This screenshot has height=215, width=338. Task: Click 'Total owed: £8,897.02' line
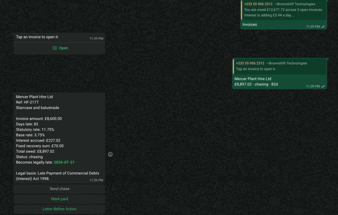[x=35, y=151]
